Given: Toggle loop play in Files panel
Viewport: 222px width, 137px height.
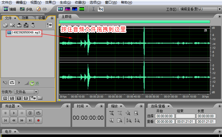Looking at the screenshot, I should 12,83.
